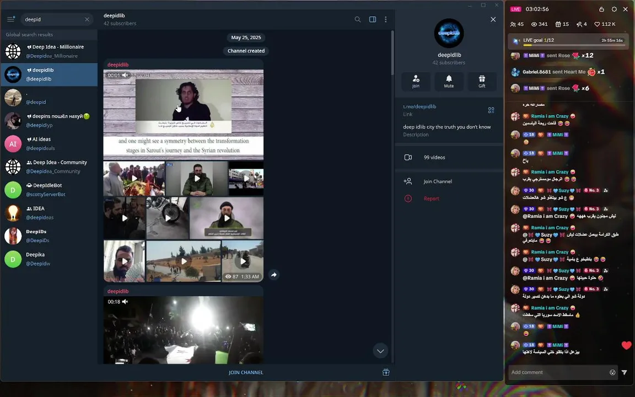Open the @deepidiyp channel result

pos(49,121)
